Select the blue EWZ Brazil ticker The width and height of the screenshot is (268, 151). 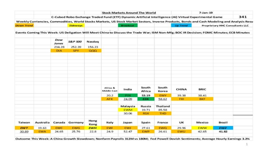pyautogui.click(x=223, y=128)
